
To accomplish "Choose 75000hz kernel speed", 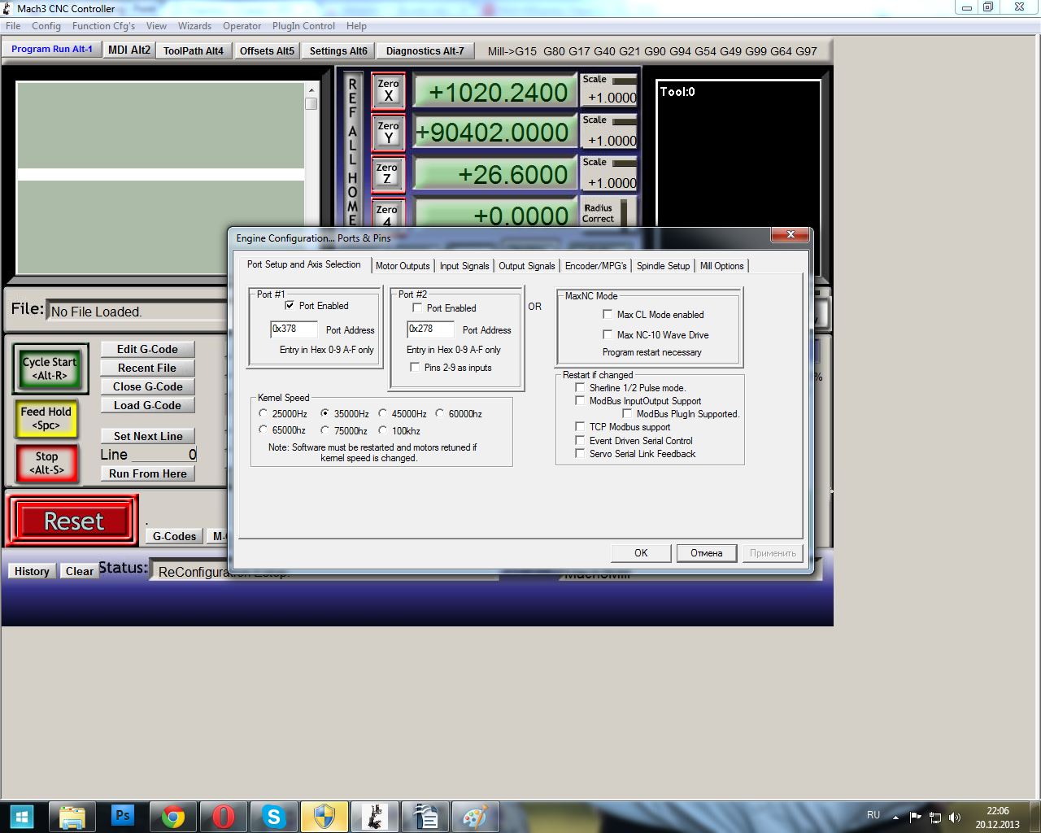I will coord(324,430).
